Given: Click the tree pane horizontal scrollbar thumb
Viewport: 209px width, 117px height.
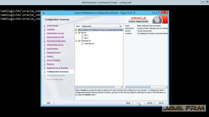Looking at the screenshot, I should pyautogui.click(x=95, y=87).
